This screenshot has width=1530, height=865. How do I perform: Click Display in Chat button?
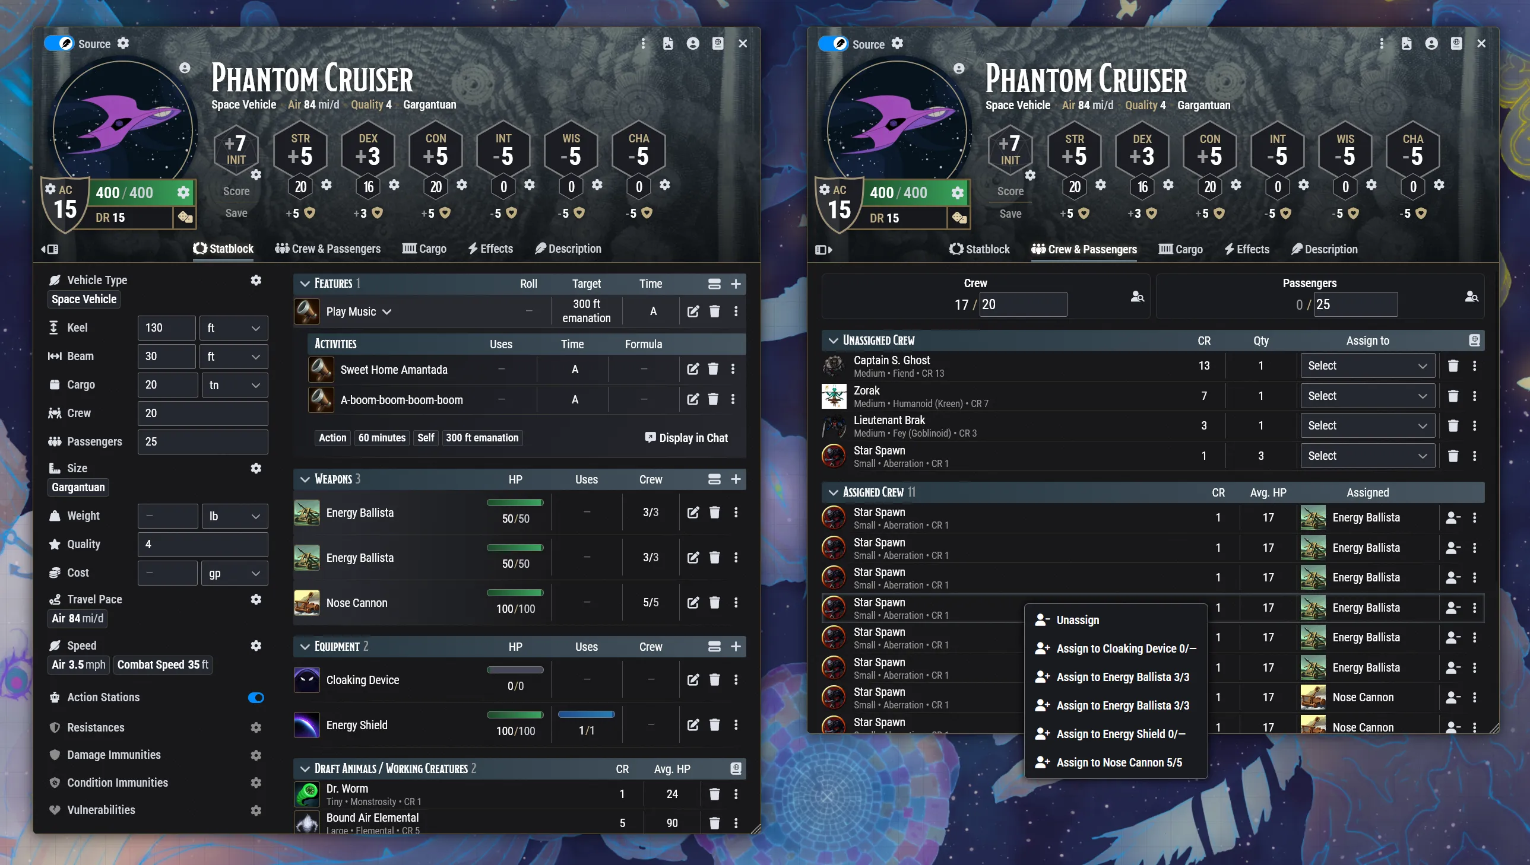coord(686,438)
